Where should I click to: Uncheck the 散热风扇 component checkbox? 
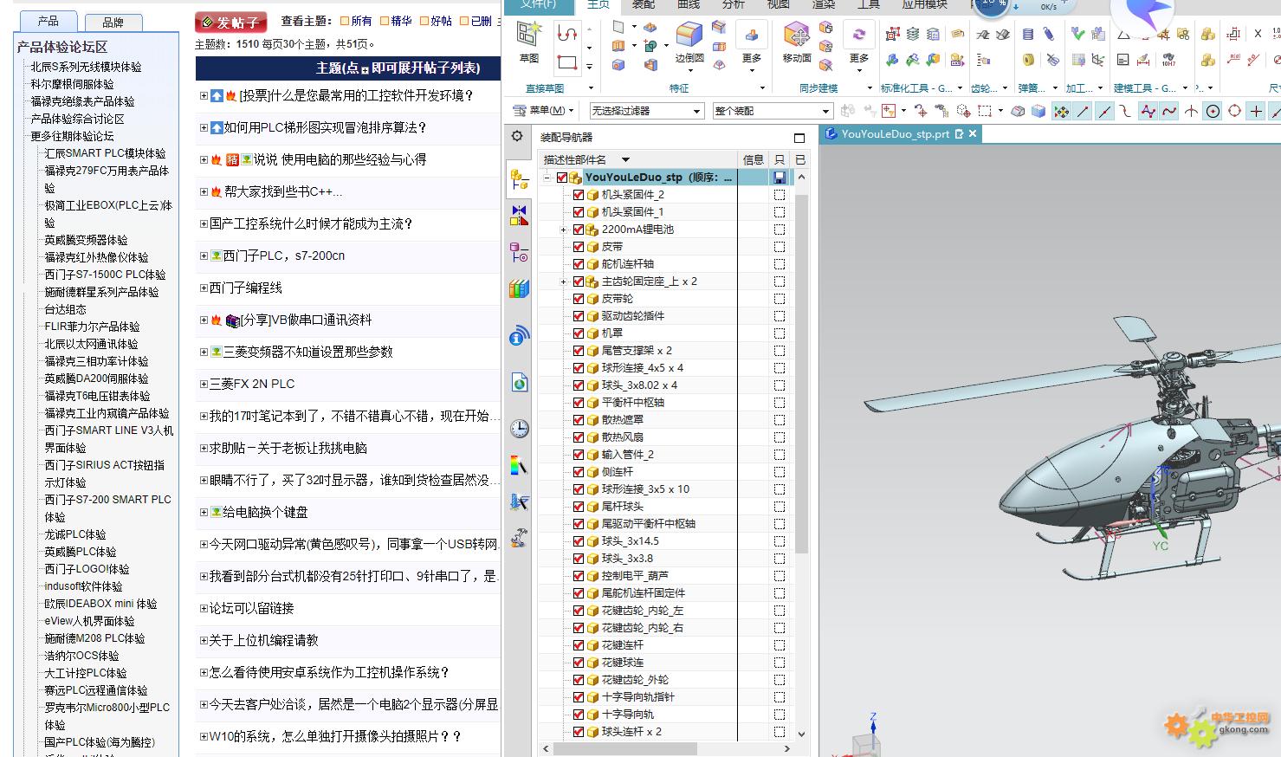(x=579, y=437)
